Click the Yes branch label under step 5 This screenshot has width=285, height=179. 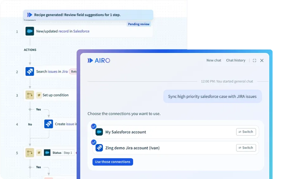pyautogui.click(x=38, y=167)
